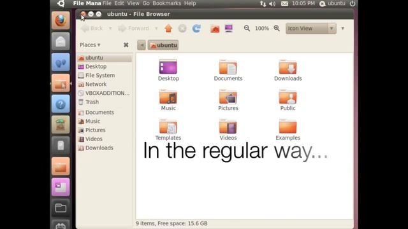The width and height of the screenshot is (408, 229).
Task: Click the 10:05 PM clock
Action: 303,3
